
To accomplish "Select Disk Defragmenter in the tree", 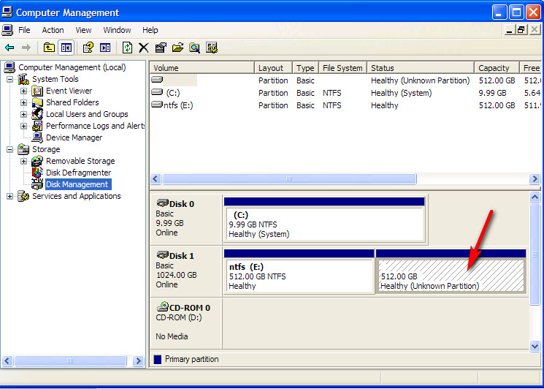I will (78, 173).
